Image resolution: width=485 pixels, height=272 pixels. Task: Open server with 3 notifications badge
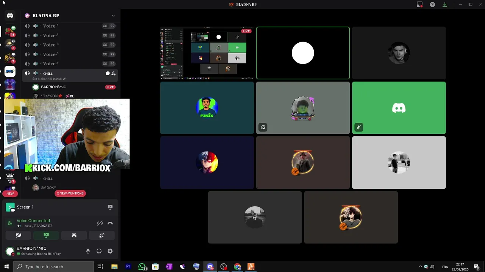(10, 45)
